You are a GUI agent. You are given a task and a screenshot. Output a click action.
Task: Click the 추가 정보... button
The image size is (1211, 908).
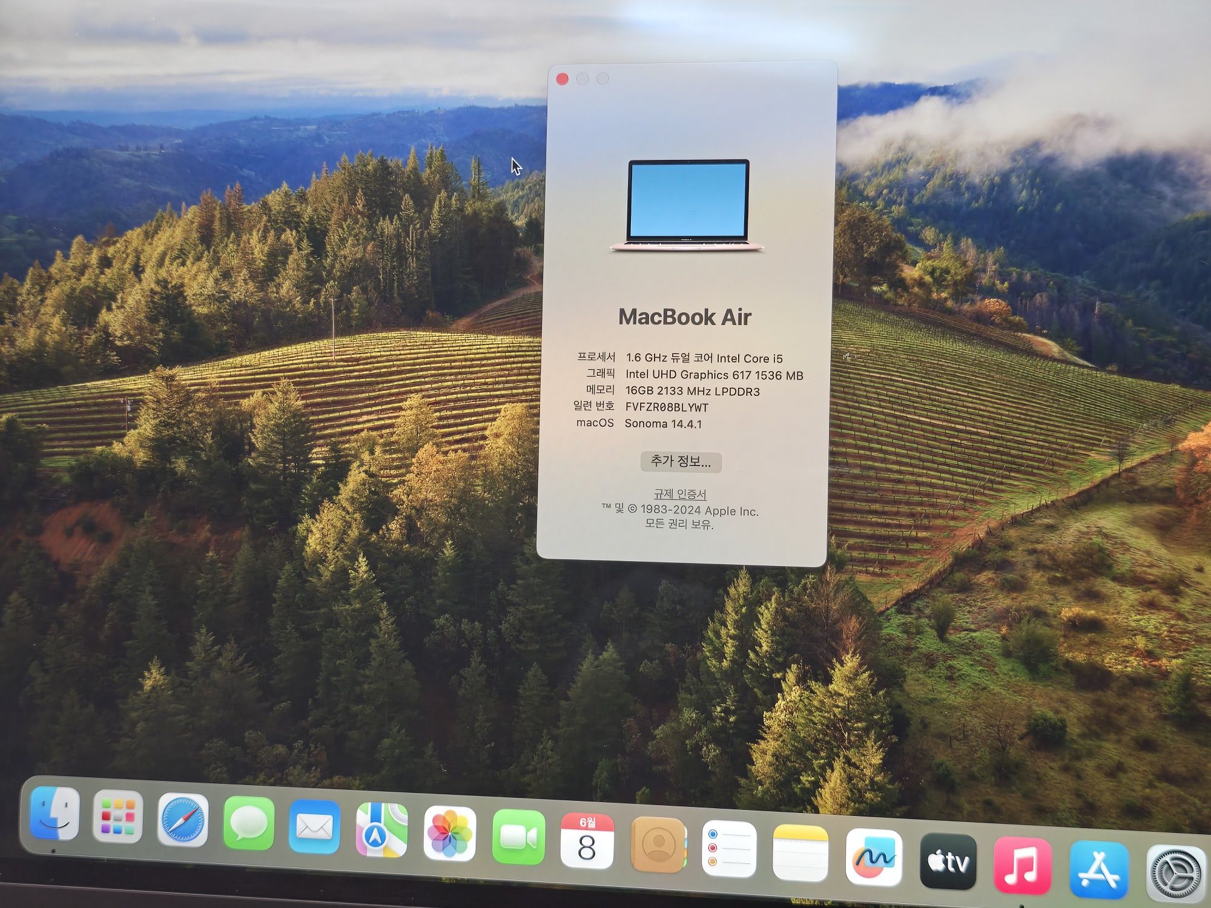(681, 462)
